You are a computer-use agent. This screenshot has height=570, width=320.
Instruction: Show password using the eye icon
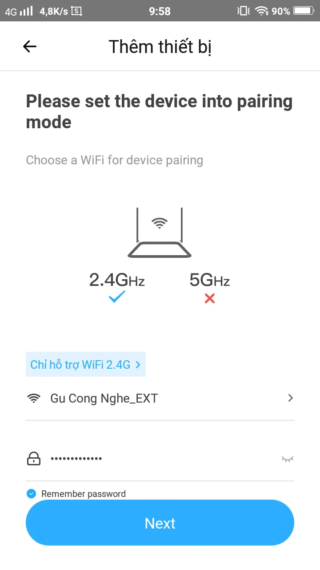[x=288, y=459]
